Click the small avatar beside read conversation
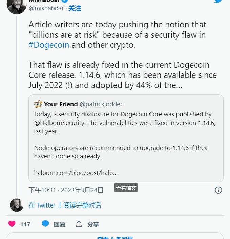230x239 pixels. (17, 205)
